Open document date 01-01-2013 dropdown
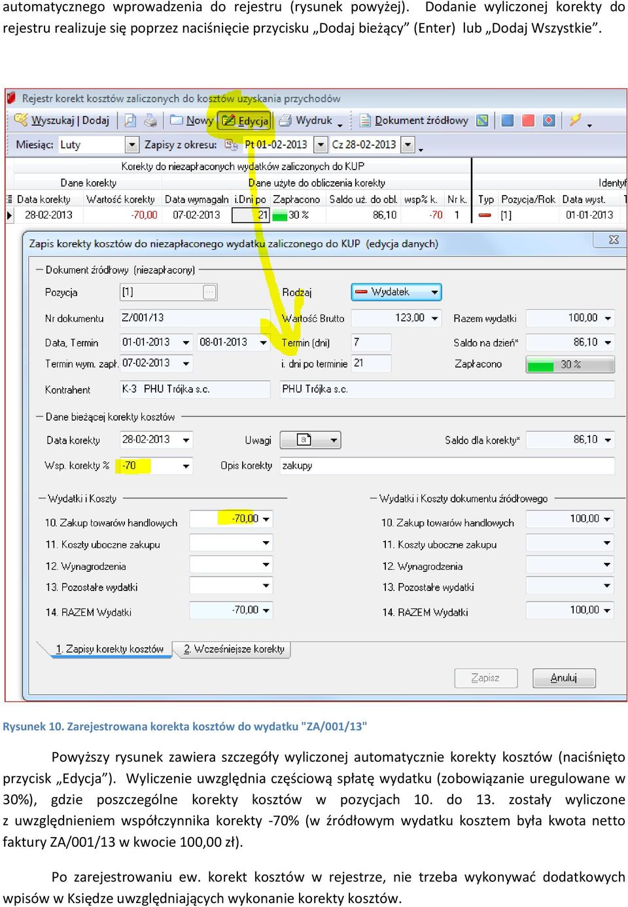The width and height of the screenshot is (628, 907). pyautogui.click(x=186, y=342)
